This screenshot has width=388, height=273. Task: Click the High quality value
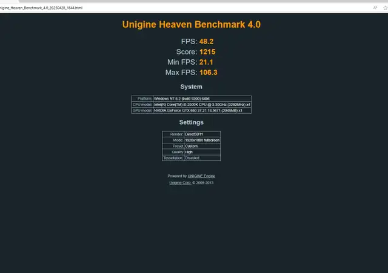tap(202, 152)
